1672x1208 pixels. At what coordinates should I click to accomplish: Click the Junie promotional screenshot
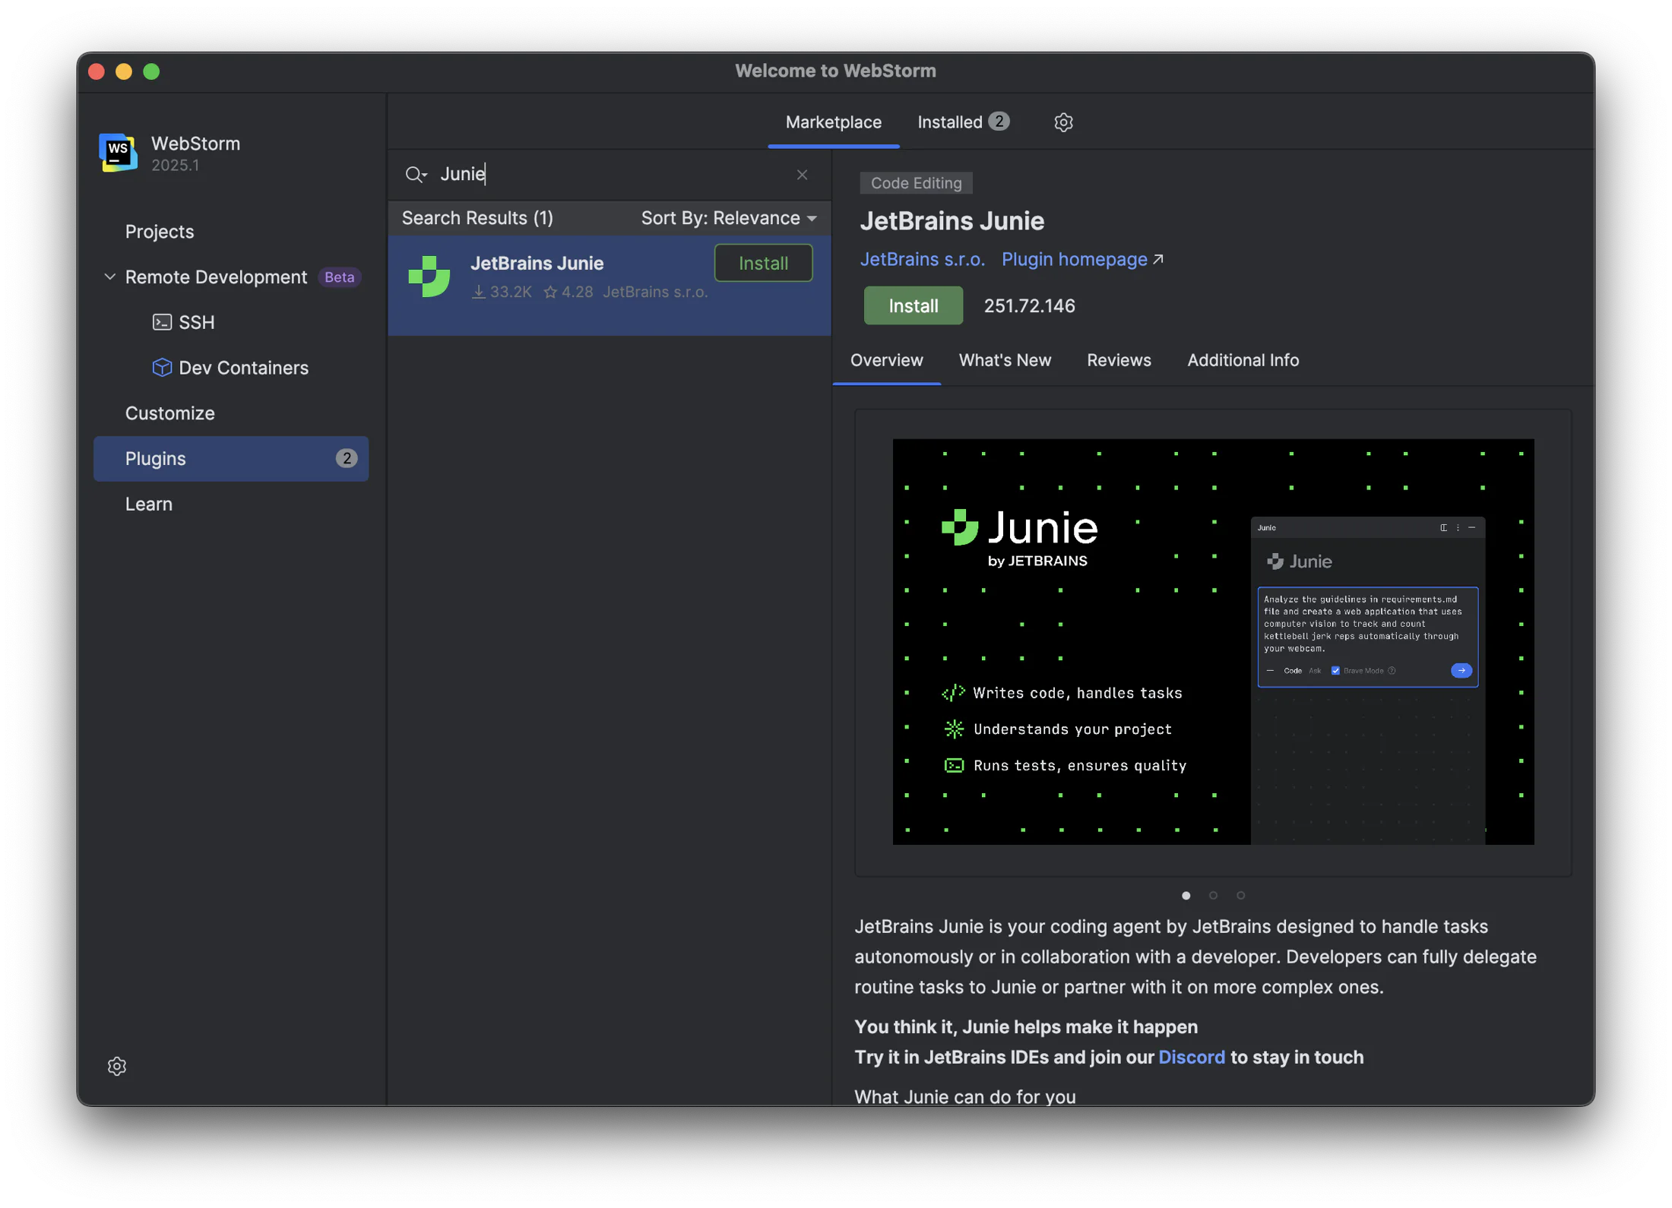(x=1213, y=641)
